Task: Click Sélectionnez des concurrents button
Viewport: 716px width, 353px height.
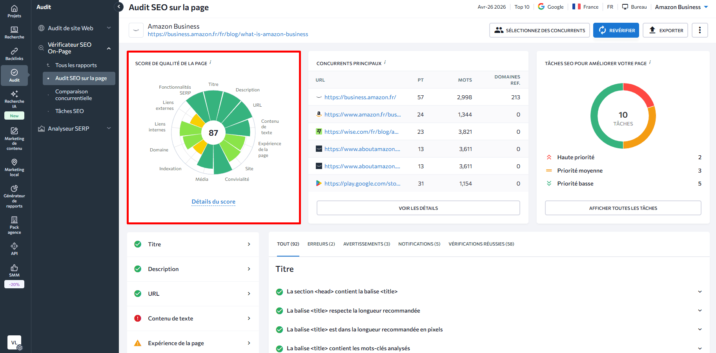Action: click(539, 30)
